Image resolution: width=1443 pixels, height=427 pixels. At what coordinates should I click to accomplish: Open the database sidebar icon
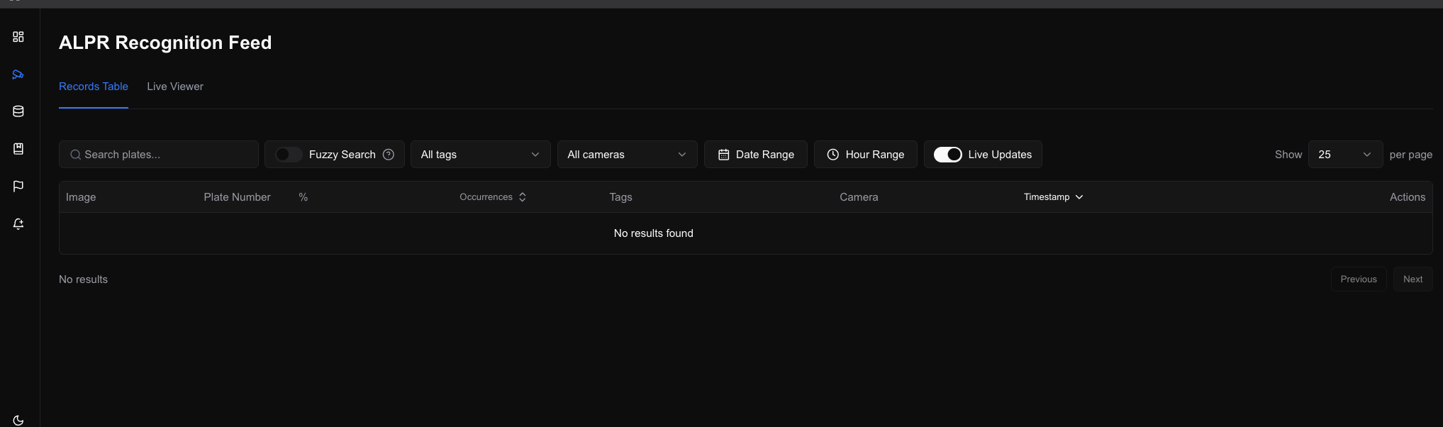point(18,111)
